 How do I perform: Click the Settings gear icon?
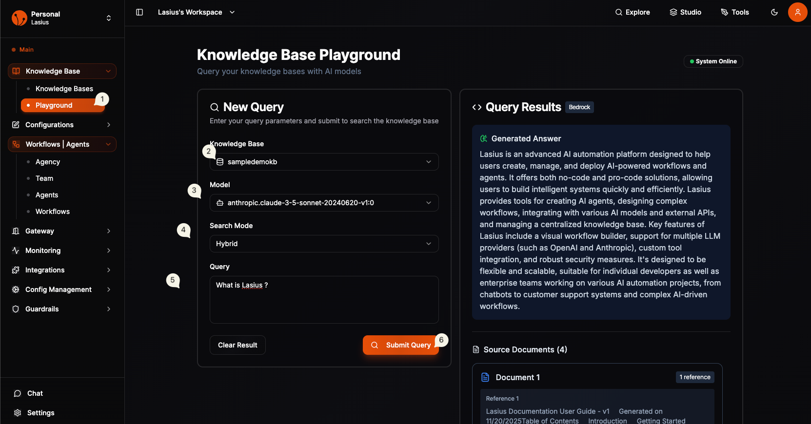click(x=18, y=413)
